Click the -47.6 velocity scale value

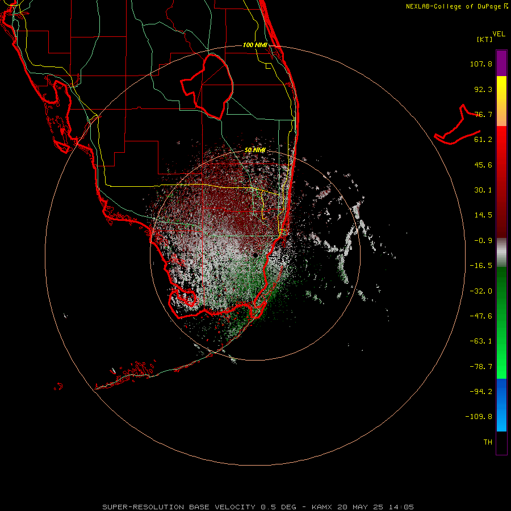pos(481,316)
